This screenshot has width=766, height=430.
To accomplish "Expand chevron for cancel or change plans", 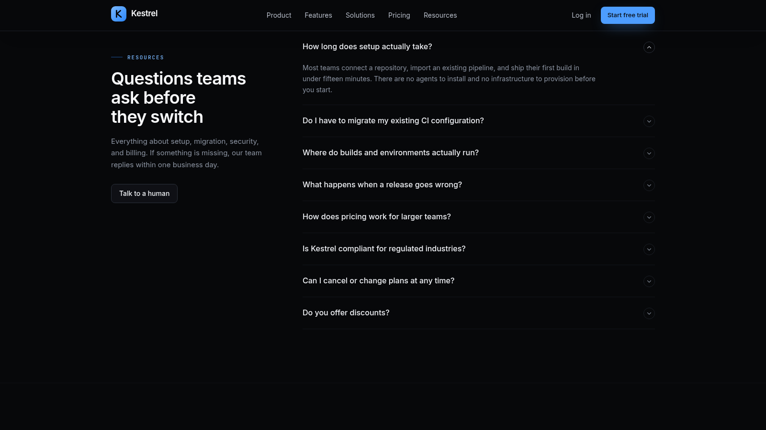I will tap(649, 281).
